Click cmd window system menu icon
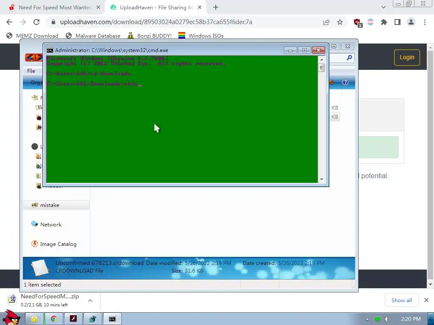434x325 pixels. point(50,50)
